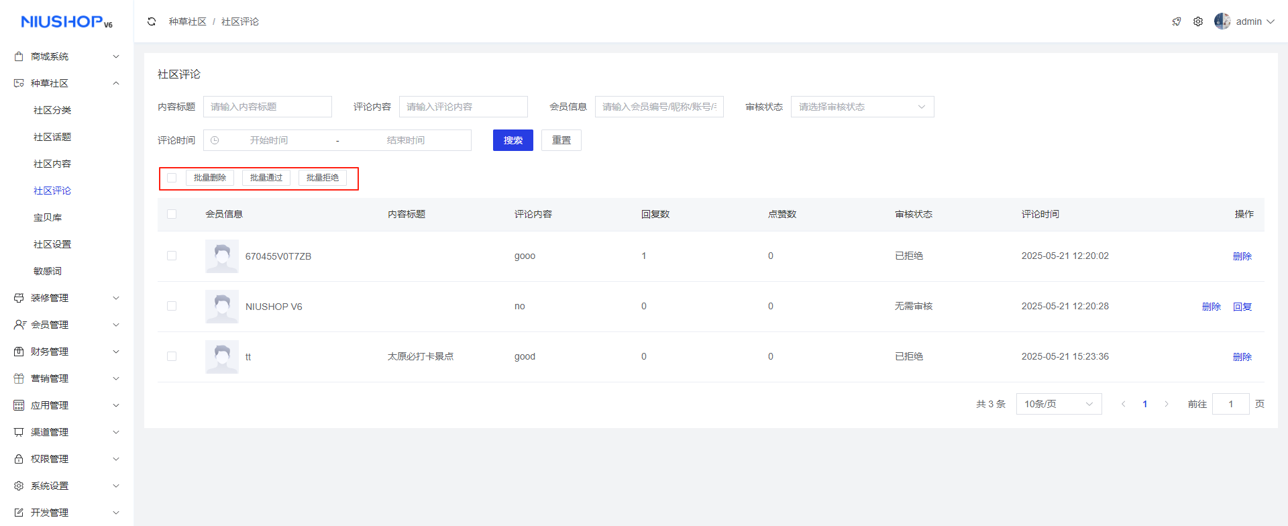The width and height of the screenshot is (1288, 526).
Task: Click the 权限管理 lock icon
Action: point(19,459)
